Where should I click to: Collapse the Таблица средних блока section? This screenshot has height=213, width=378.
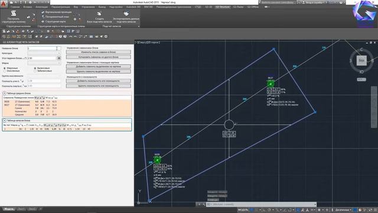point(4,93)
